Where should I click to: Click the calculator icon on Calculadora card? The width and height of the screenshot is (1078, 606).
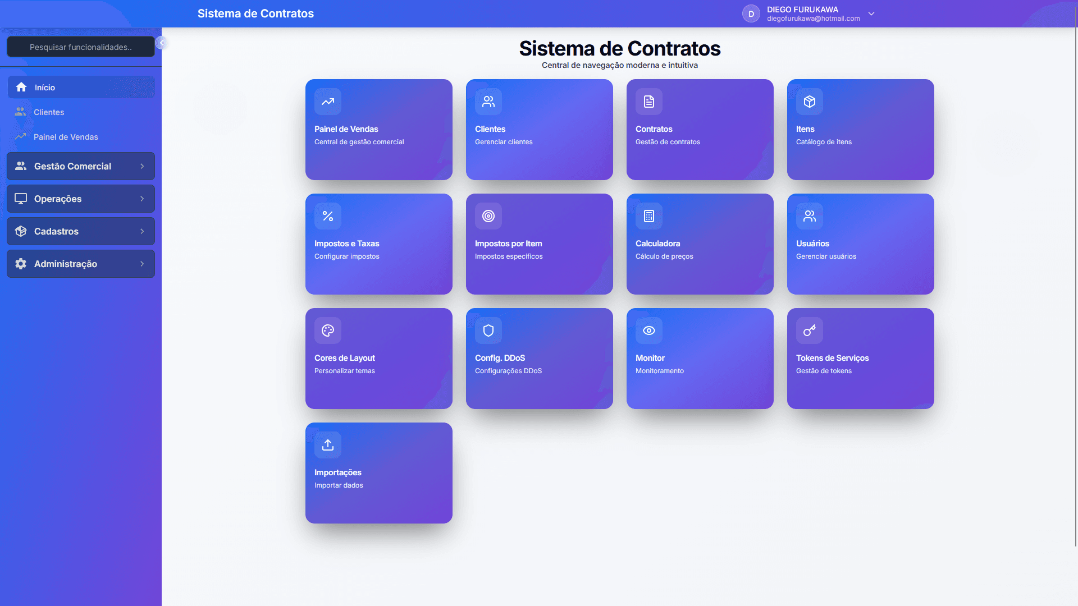click(x=648, y=216)
